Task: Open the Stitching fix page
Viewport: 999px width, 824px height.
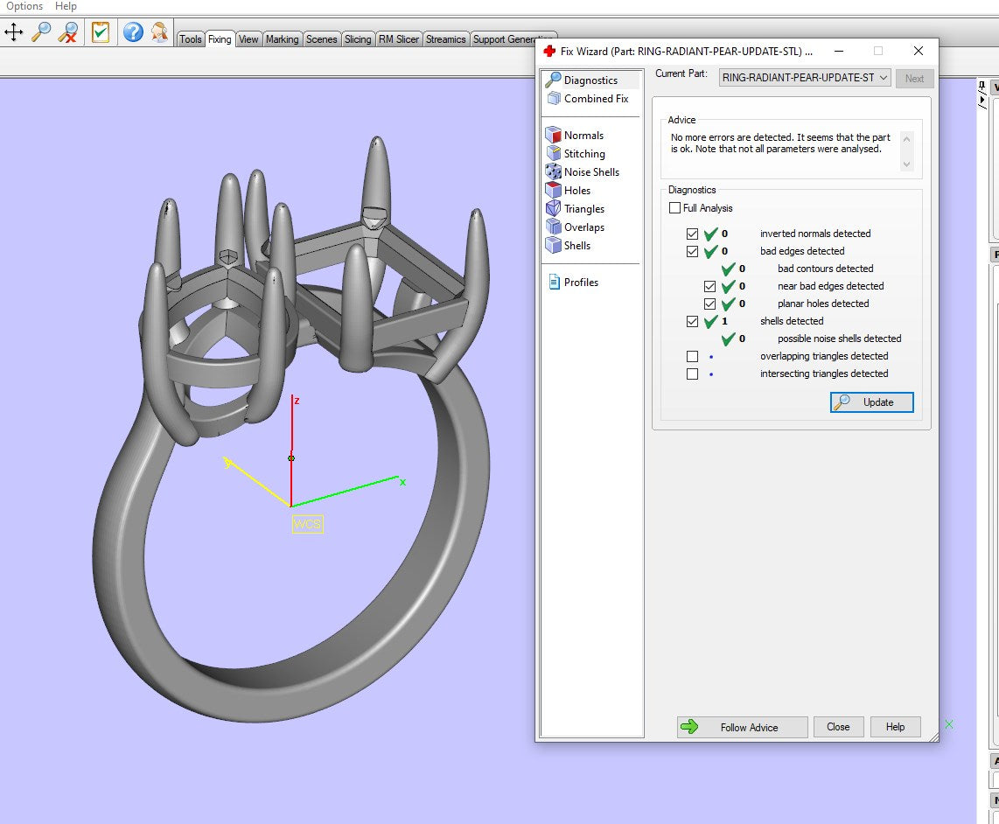Action: (583, 154)
